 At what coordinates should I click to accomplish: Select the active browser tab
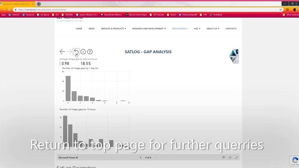pos(17,4)
